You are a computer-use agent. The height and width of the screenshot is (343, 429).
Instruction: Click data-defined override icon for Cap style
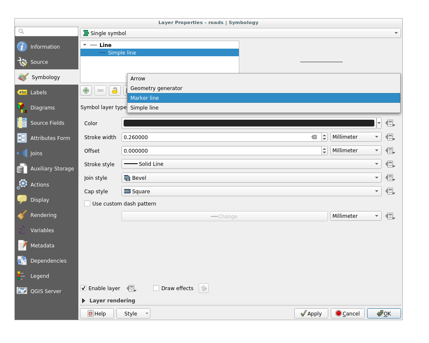point(390,192)
